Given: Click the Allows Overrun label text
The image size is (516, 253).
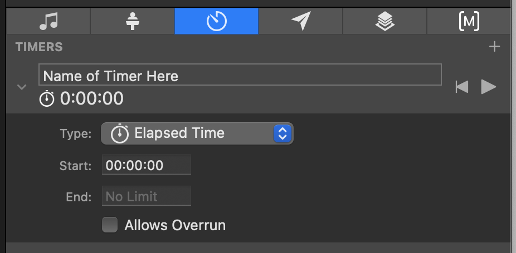Looking at the screenshot, I should pos(175,225).
